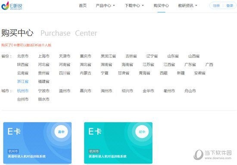Go to 购买中心 tab
Screen dimensions: 237x165
161,6
